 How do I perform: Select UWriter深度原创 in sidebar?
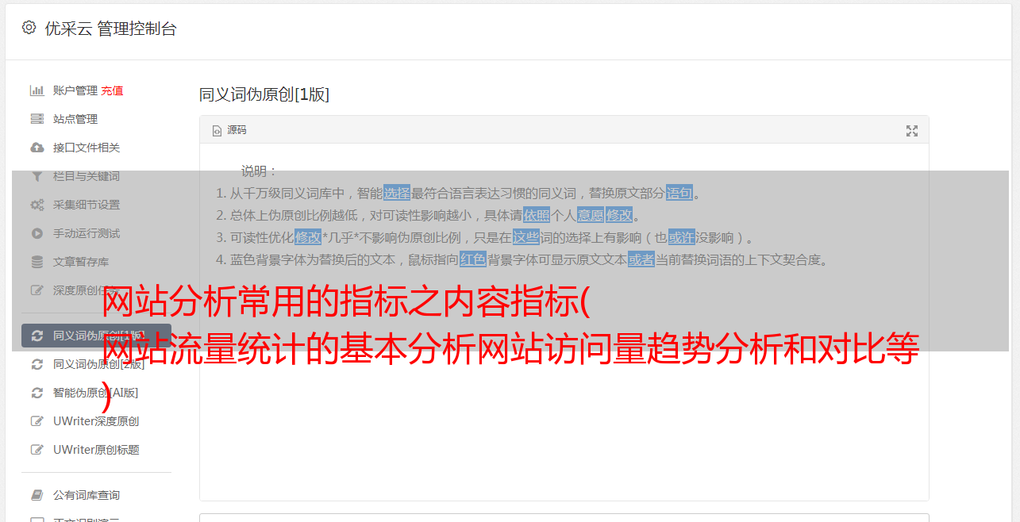[96, 421]
